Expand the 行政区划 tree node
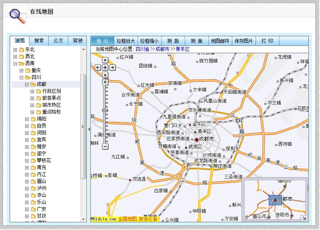The image size is (320, 230). 32,91
